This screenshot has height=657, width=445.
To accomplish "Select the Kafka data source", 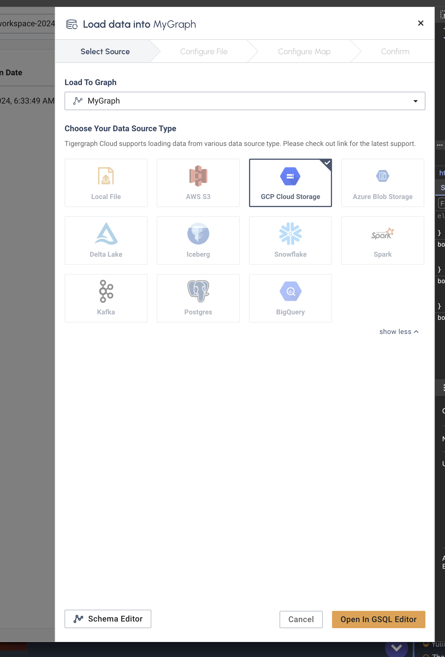I will [x=106, y=298].
